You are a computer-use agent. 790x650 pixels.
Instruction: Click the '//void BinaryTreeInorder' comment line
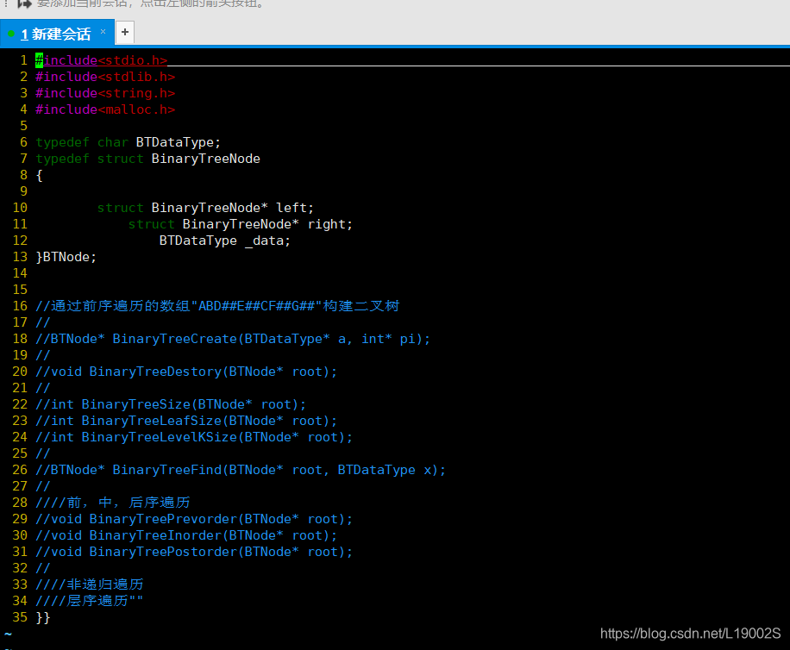pyautogui.click(x=186, y=535)
